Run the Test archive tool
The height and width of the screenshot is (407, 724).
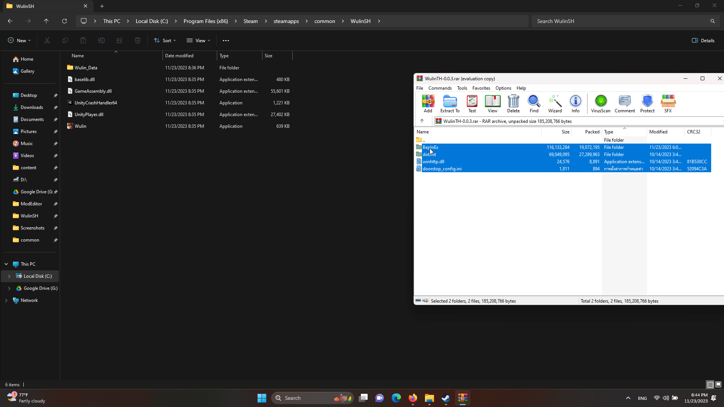pos(472,104)
